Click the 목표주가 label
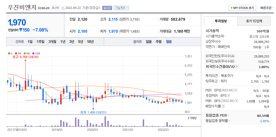276x137 pixels. (227, 76)
